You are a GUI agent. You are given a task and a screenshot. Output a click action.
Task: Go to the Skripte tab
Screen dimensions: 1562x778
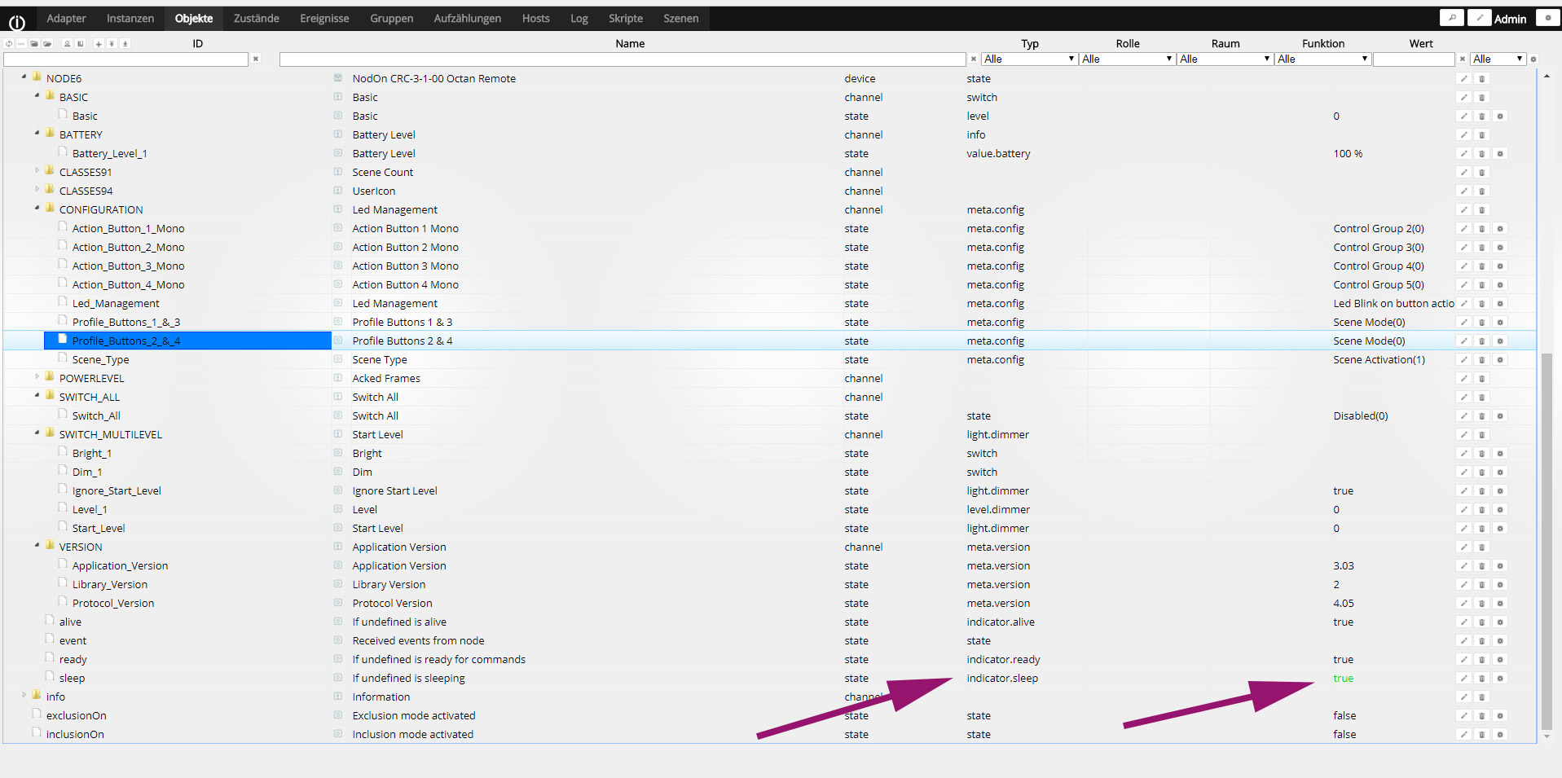626,19
